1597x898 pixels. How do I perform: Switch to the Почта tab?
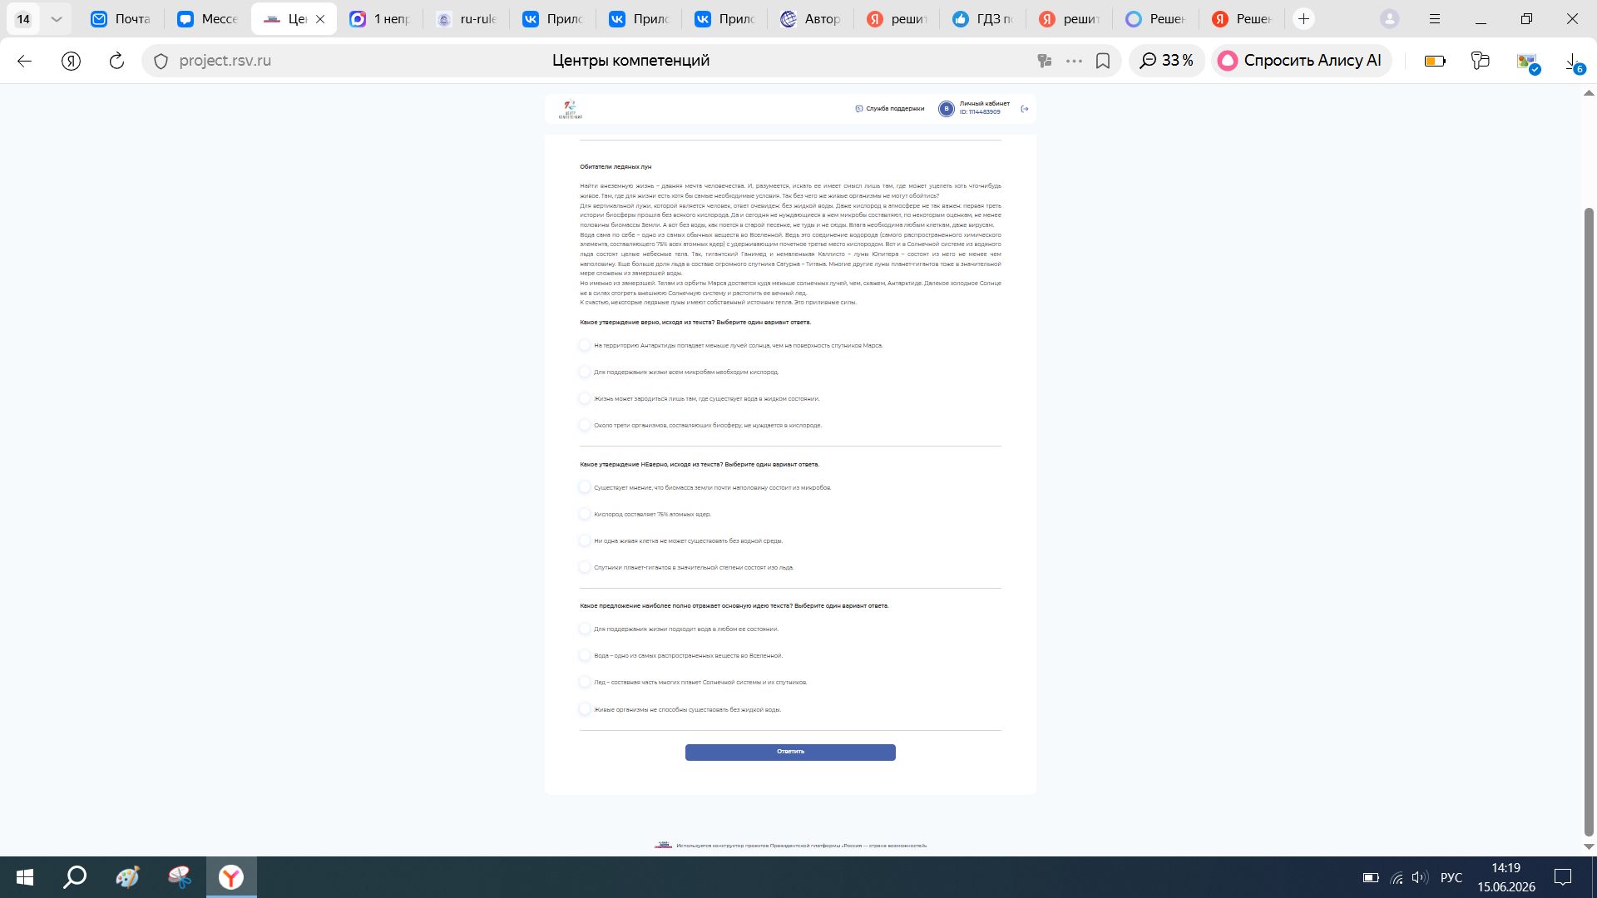pos(121,18)
